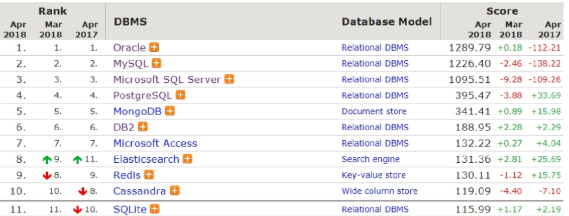Open the Search engine model link
569x216 pixels.
[x=371, y=159]
